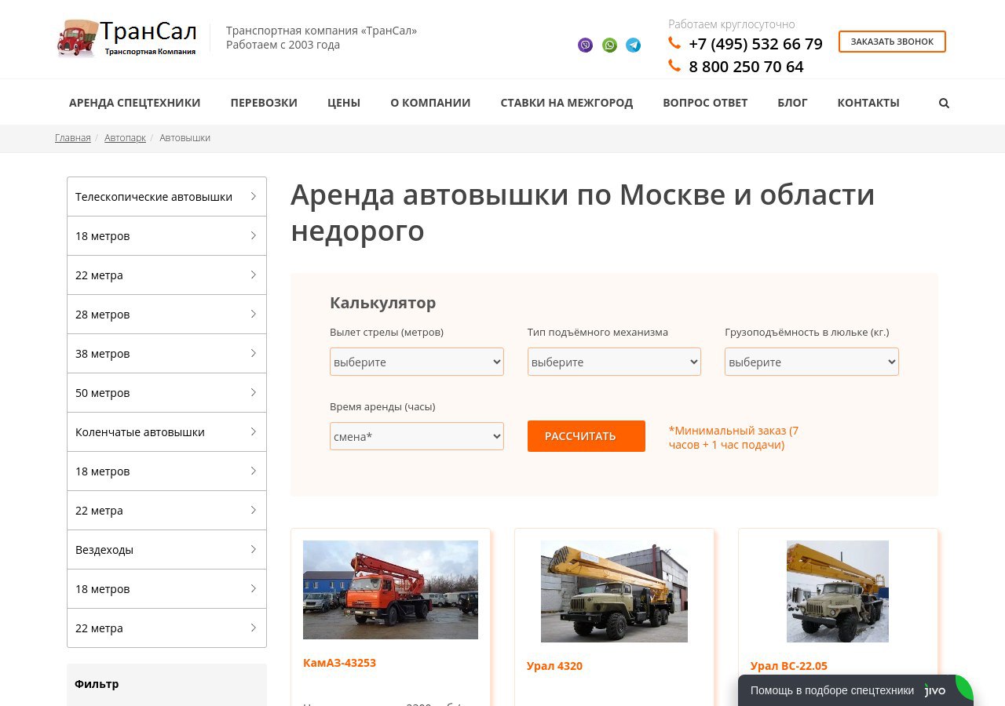Open the Урал 4320 product link
This screenshot has height=706, width=1005.
click(x=554, y=666)
